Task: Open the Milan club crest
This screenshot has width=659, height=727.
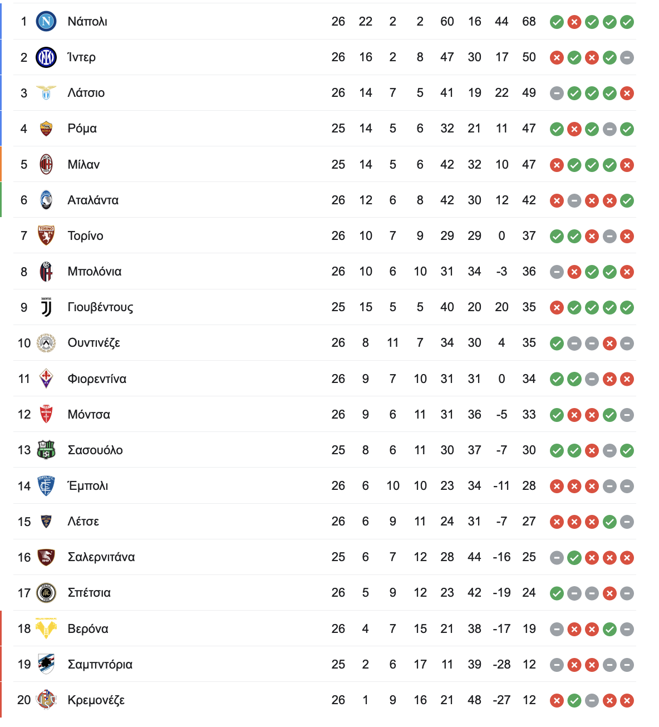Action: click(x=46, y=164)
